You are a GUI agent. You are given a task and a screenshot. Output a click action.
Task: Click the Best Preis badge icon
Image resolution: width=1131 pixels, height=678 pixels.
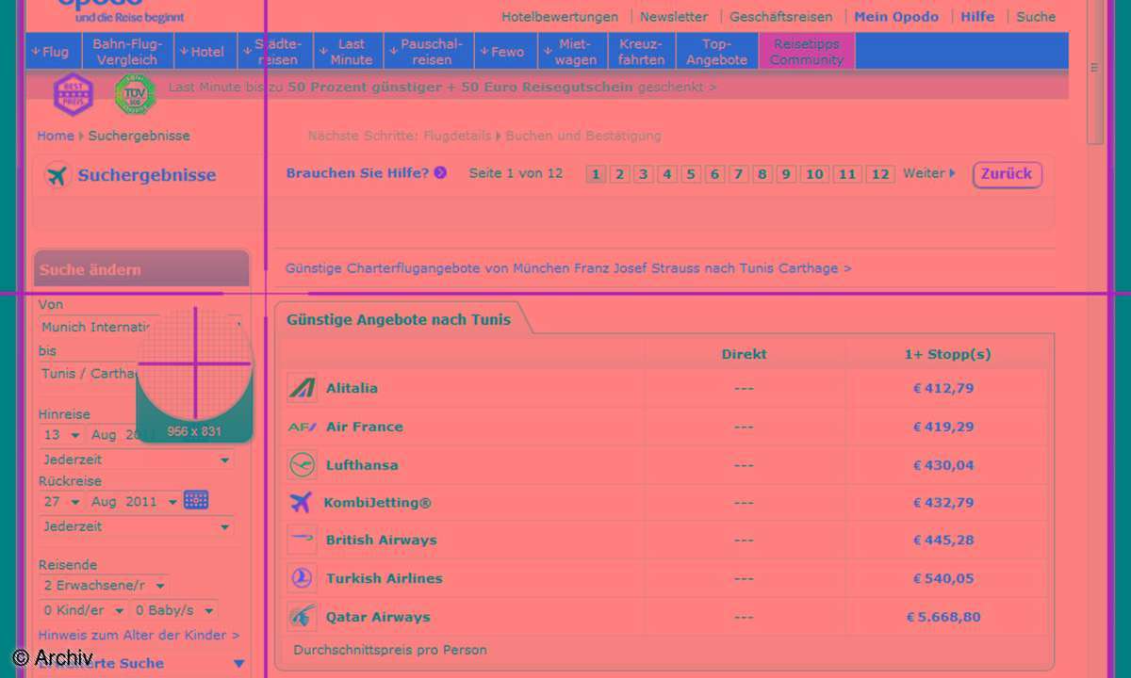pyautogui.click(x=74, y=94)
